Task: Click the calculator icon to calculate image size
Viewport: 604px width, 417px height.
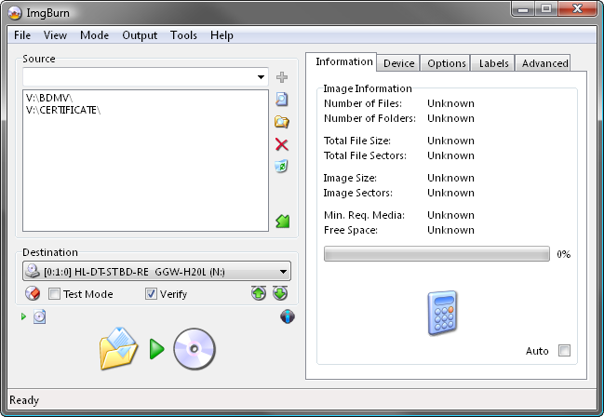Action: [442, 313]
